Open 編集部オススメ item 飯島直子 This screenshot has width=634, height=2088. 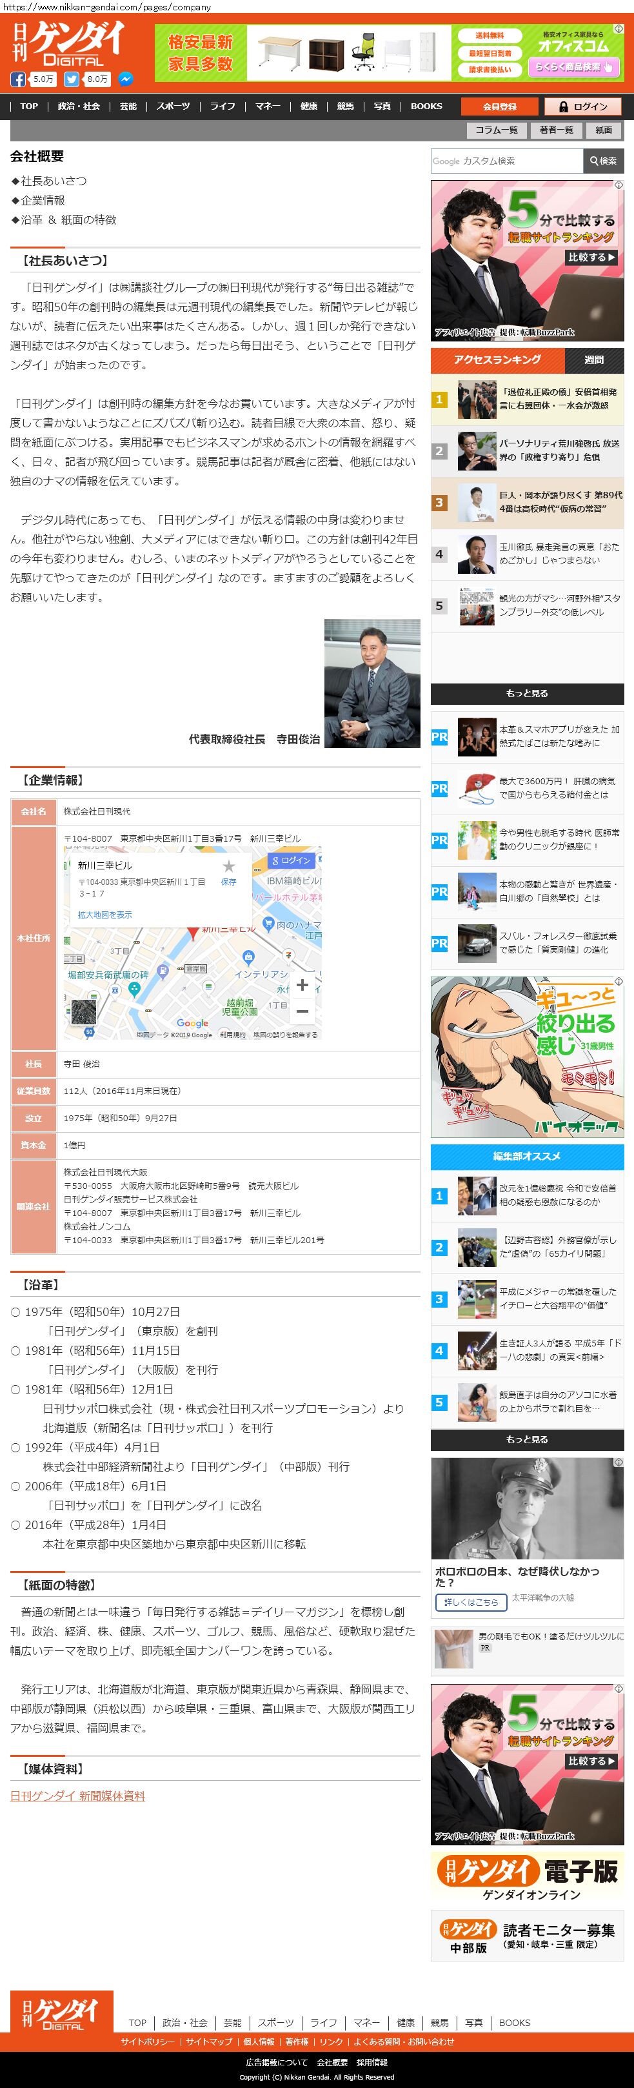point(527,1403)
